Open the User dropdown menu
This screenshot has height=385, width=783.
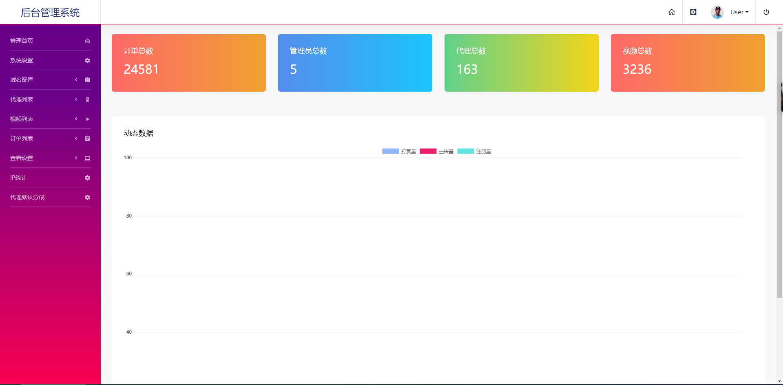point(730,12)
